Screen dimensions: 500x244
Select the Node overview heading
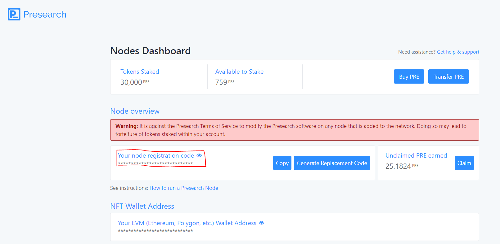pyautogui.click(x=135, y=111)
